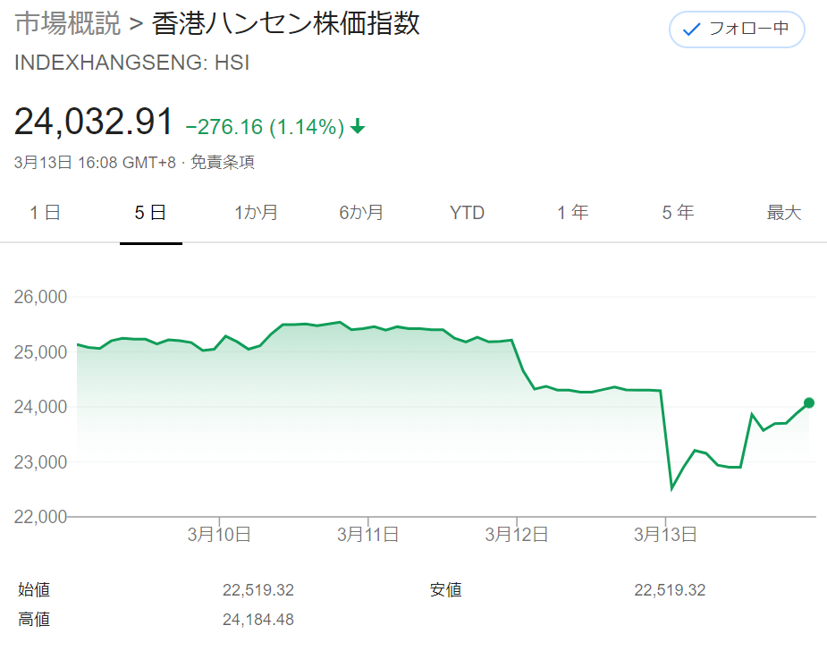
Task: Select the 1日 range tab
Action: [46, 213]
